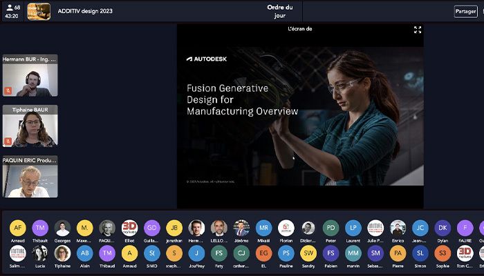The width and height of the screenshot is (484, 276).
Task: Select Jouffroy's blue J avatar
Action: click(196, 253)
